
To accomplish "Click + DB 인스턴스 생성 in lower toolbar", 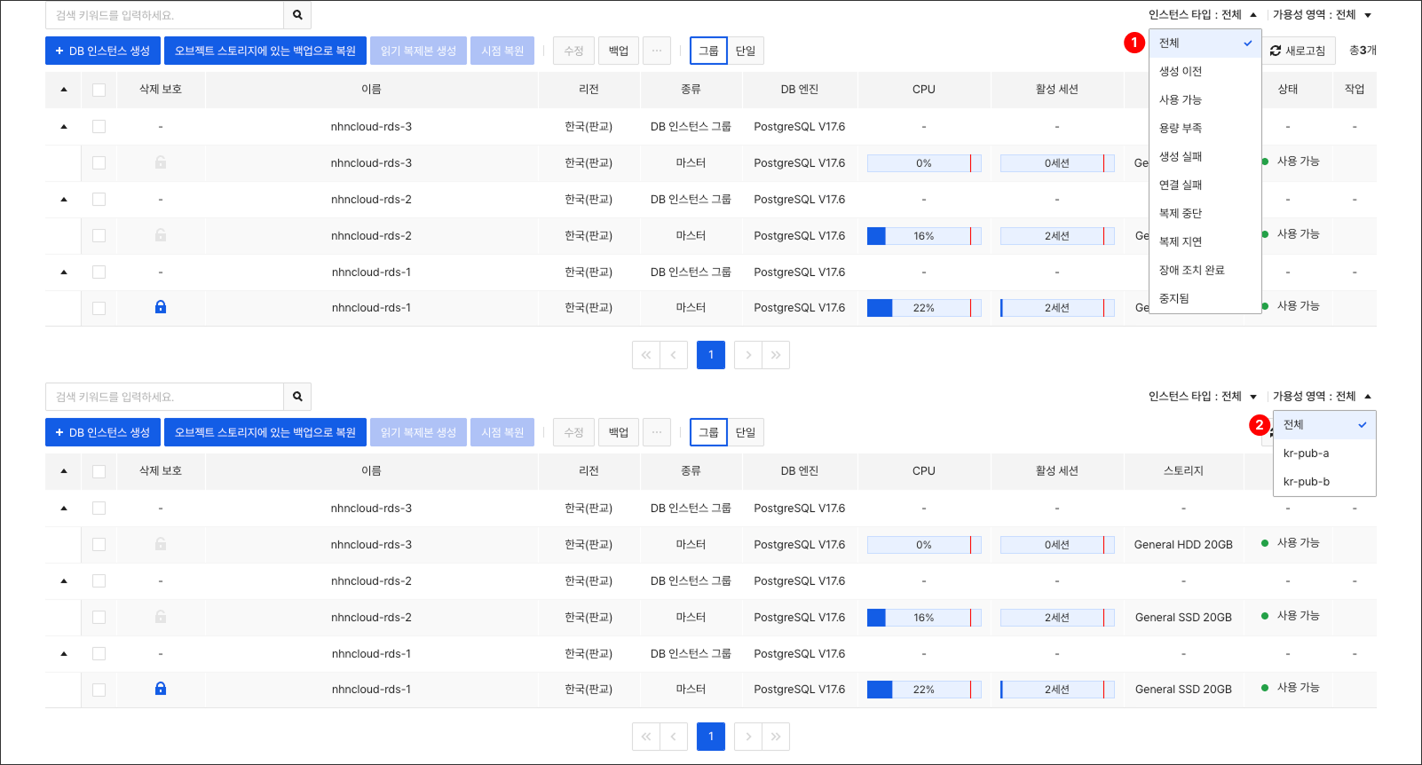I will pos(103,432).
